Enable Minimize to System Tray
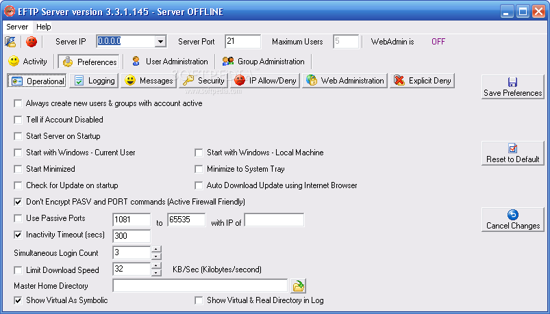550x314 pixels. (199, 169)
